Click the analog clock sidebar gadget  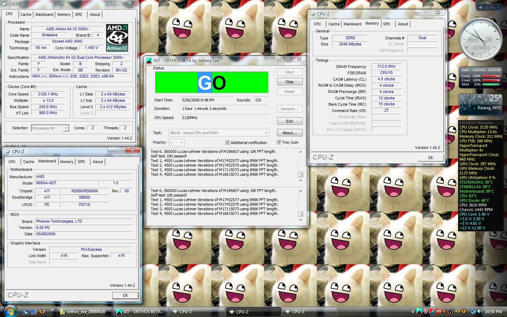pyautogui.click(x=480, y=39)
